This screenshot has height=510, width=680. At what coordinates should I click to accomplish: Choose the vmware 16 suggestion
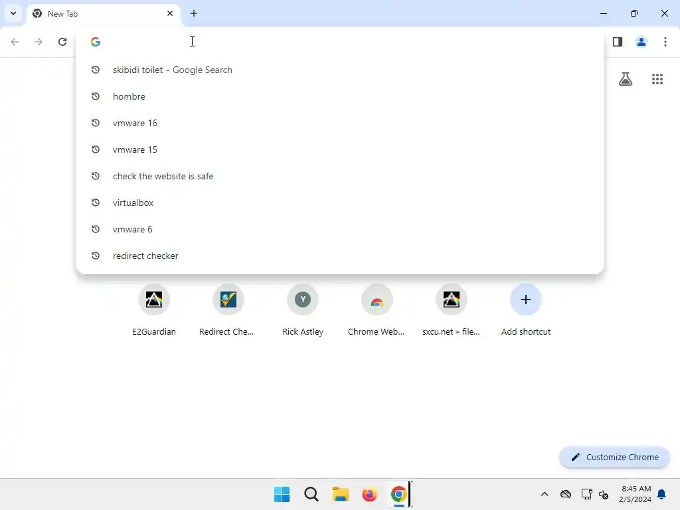[x=340, y=123]
